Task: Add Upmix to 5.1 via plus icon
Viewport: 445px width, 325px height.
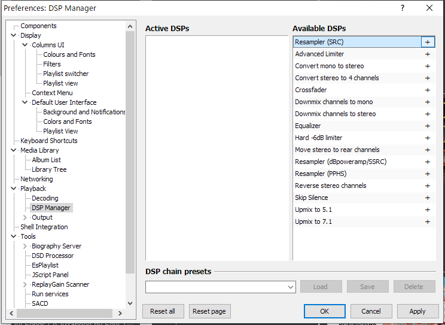Action: (427, 209)
